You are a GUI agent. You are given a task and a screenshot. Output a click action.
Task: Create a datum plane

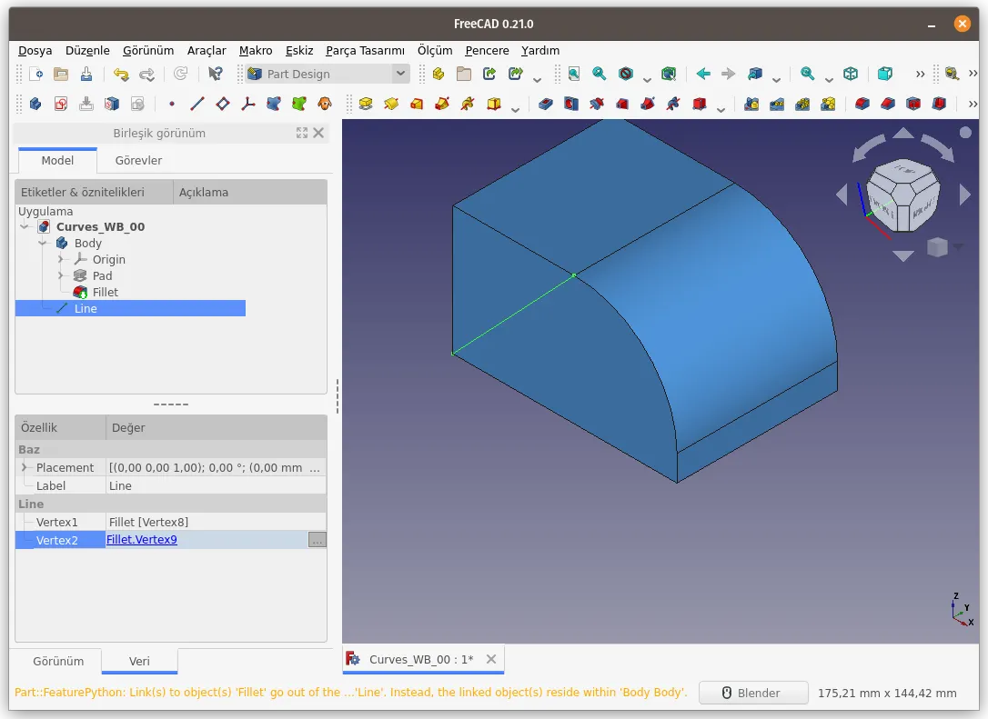[222, 104]
